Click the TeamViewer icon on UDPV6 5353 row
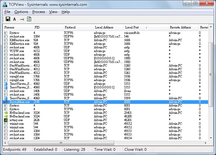 (x=6, y=87)
